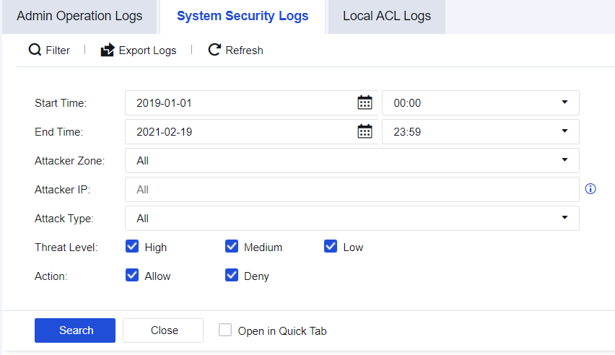The height and width of the screenshot is (355, 615).
Task: Open the Attacker Zone dropdown
Action: pos(352,160)
